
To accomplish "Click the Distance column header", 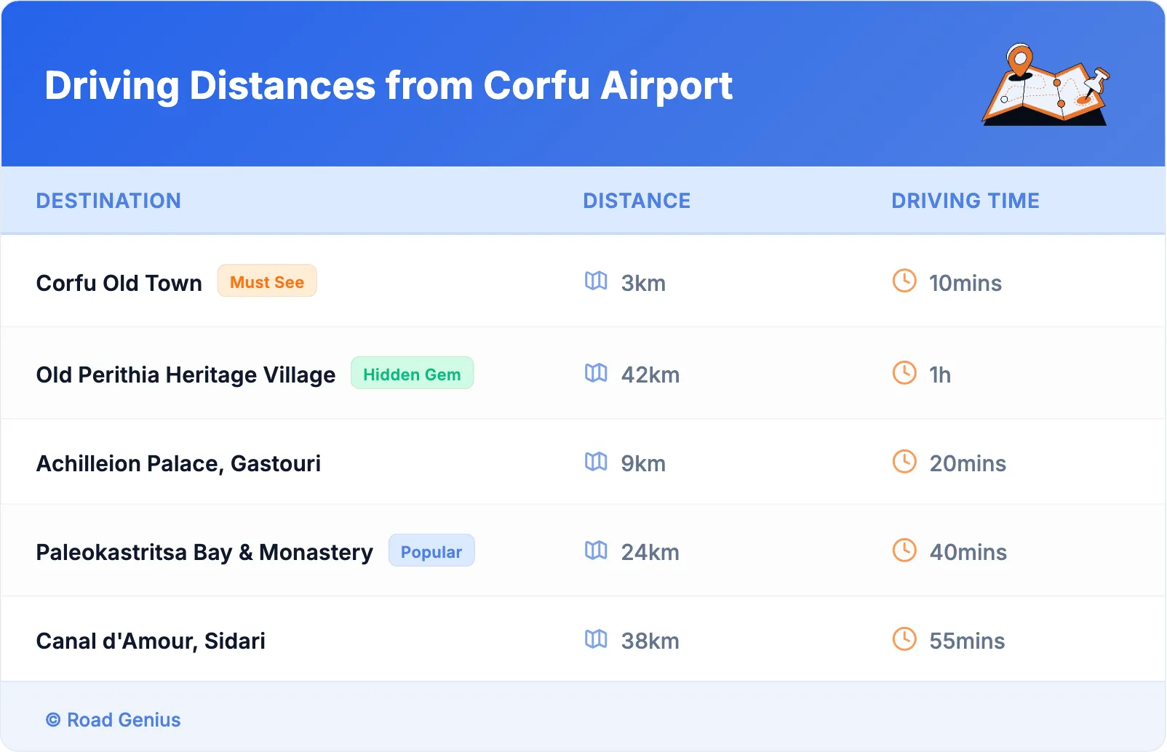I will [x=637, y=201].
